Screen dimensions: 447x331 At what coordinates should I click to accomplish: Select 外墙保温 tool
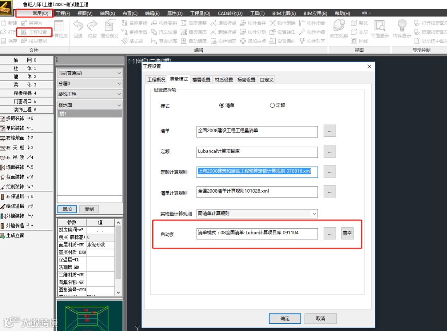pyautogui.click(x=17, y=226)
